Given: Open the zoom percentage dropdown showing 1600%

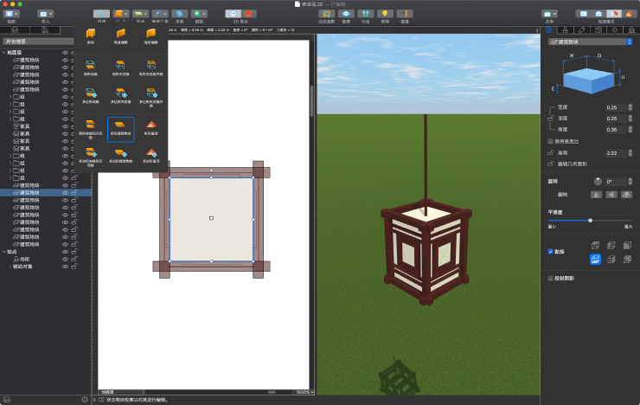Looking at the screenshot, I should click(x=304, y=392).
